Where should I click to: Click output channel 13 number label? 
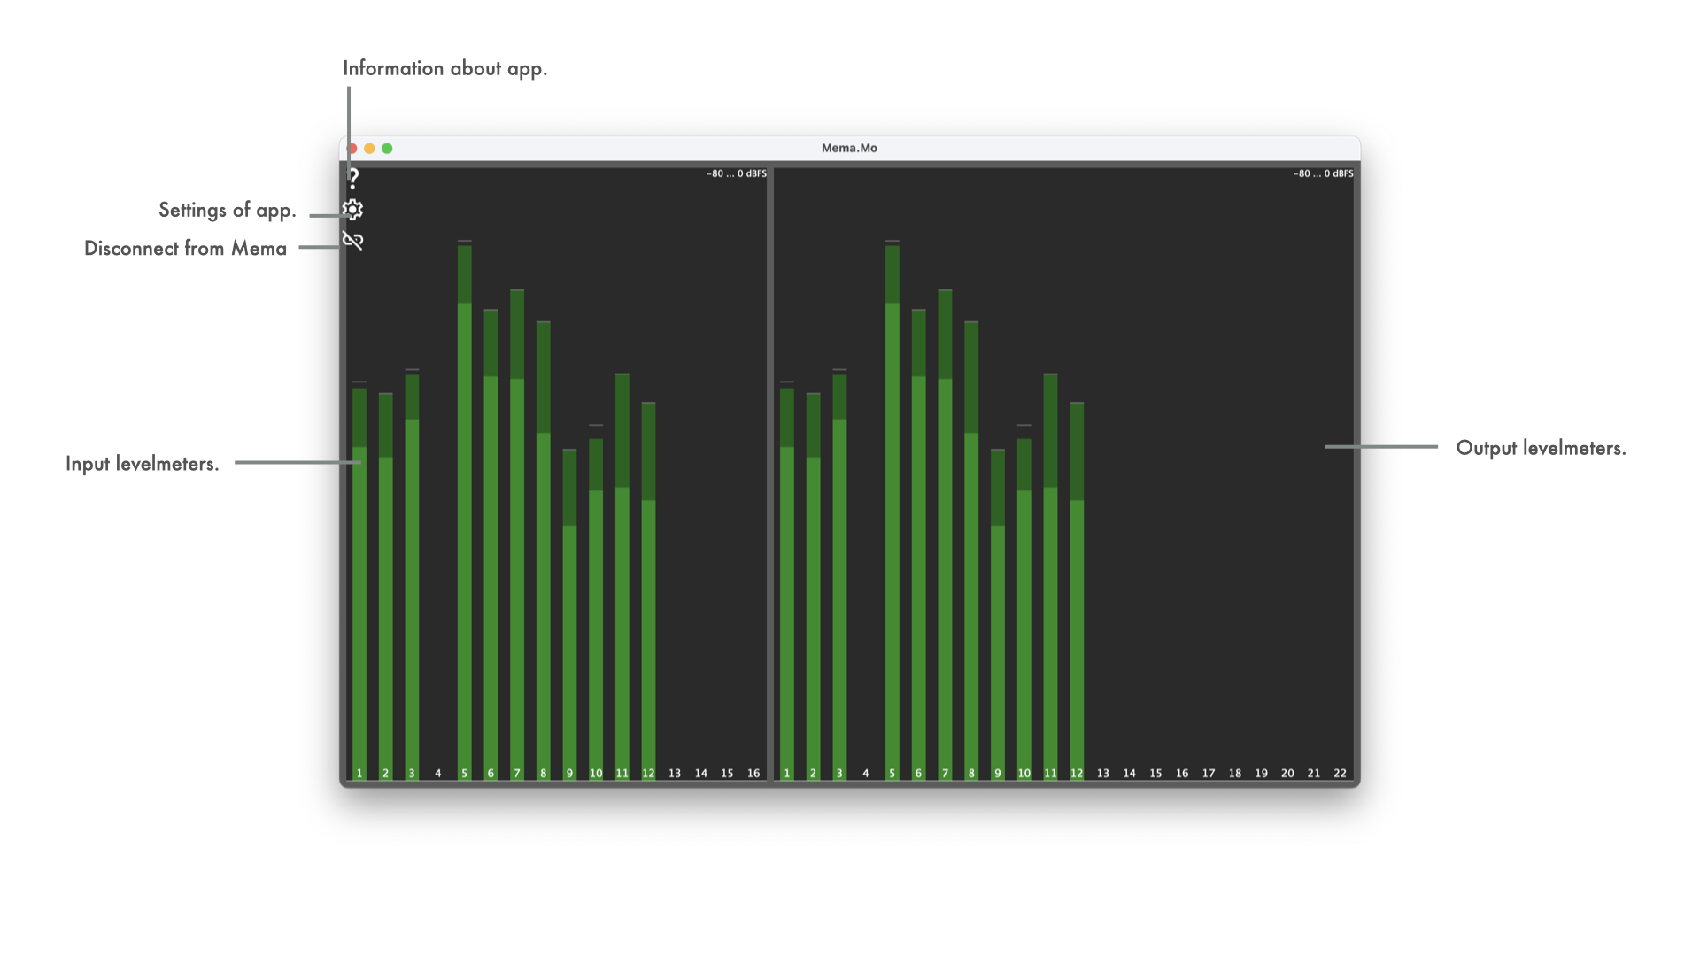coord(1102,774)
